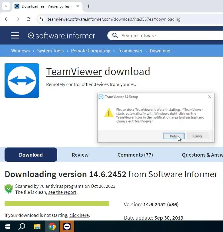
Task: Click 'Date update: Sep 30, 2019' text
Action: pos(154,218)
